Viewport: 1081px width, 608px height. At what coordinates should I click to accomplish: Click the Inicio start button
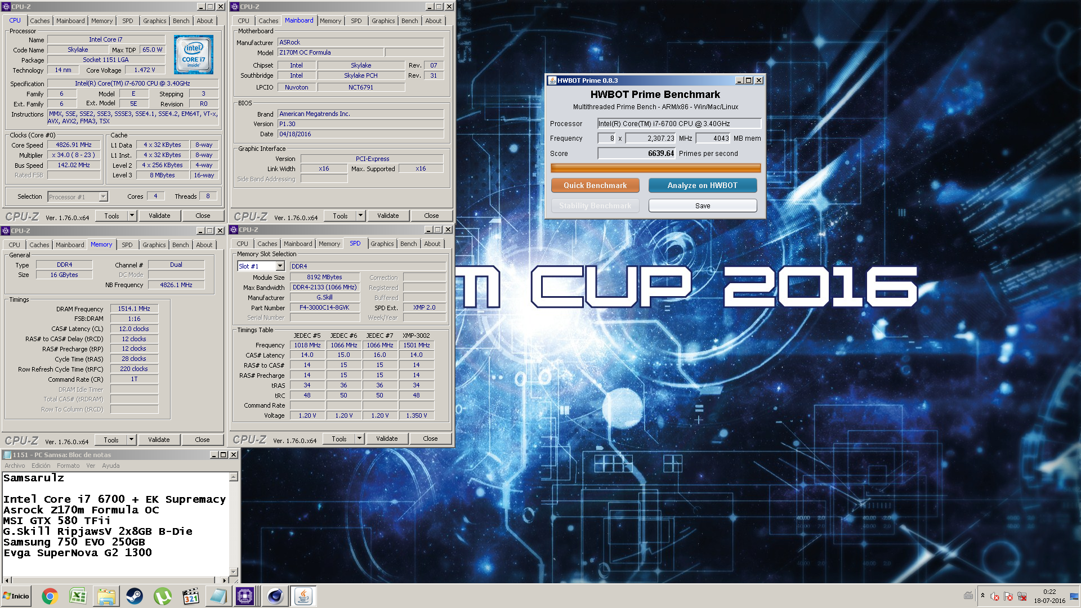pos(16,596)
